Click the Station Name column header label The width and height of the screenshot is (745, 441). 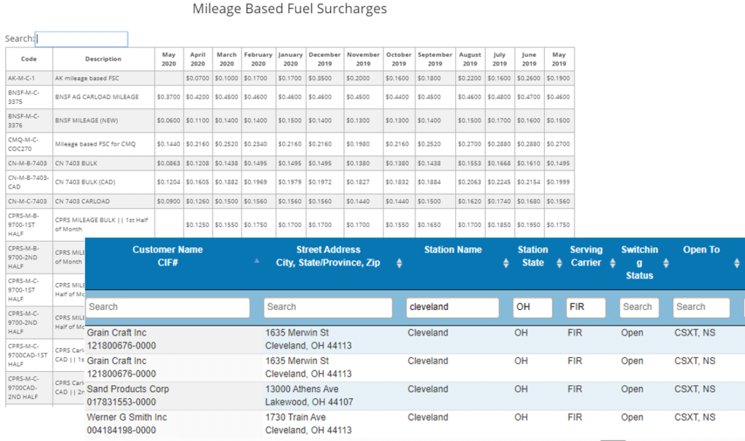tap(453, 249)
